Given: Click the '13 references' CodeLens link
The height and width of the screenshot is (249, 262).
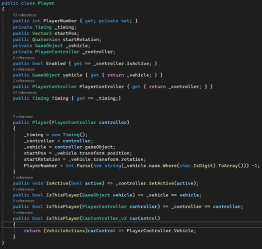Looking at the screenshot, I should click(25, 15).
